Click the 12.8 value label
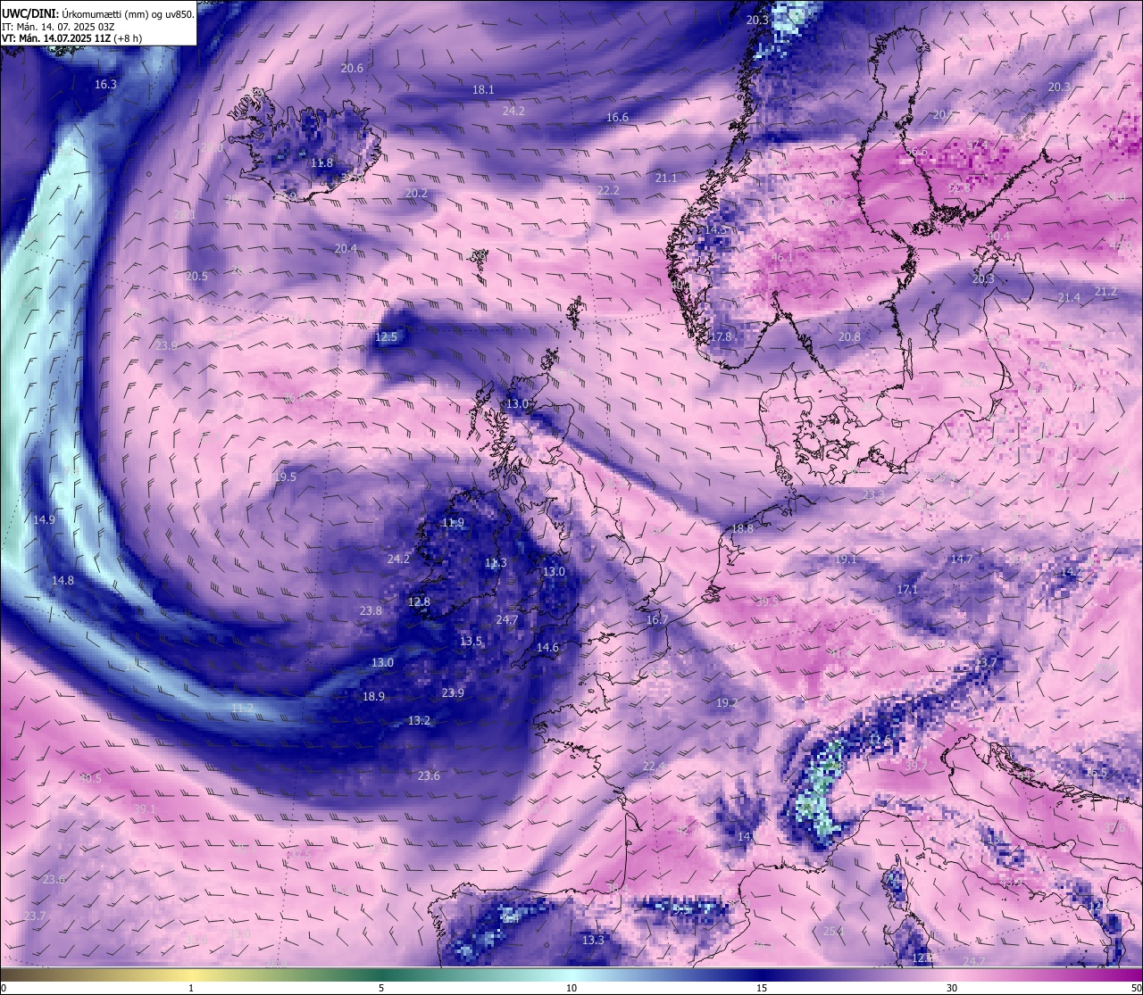The height and width of the screenshot is (995, 1143). (419, 601)
